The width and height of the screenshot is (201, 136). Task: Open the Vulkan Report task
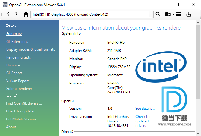tap(17, 81)
